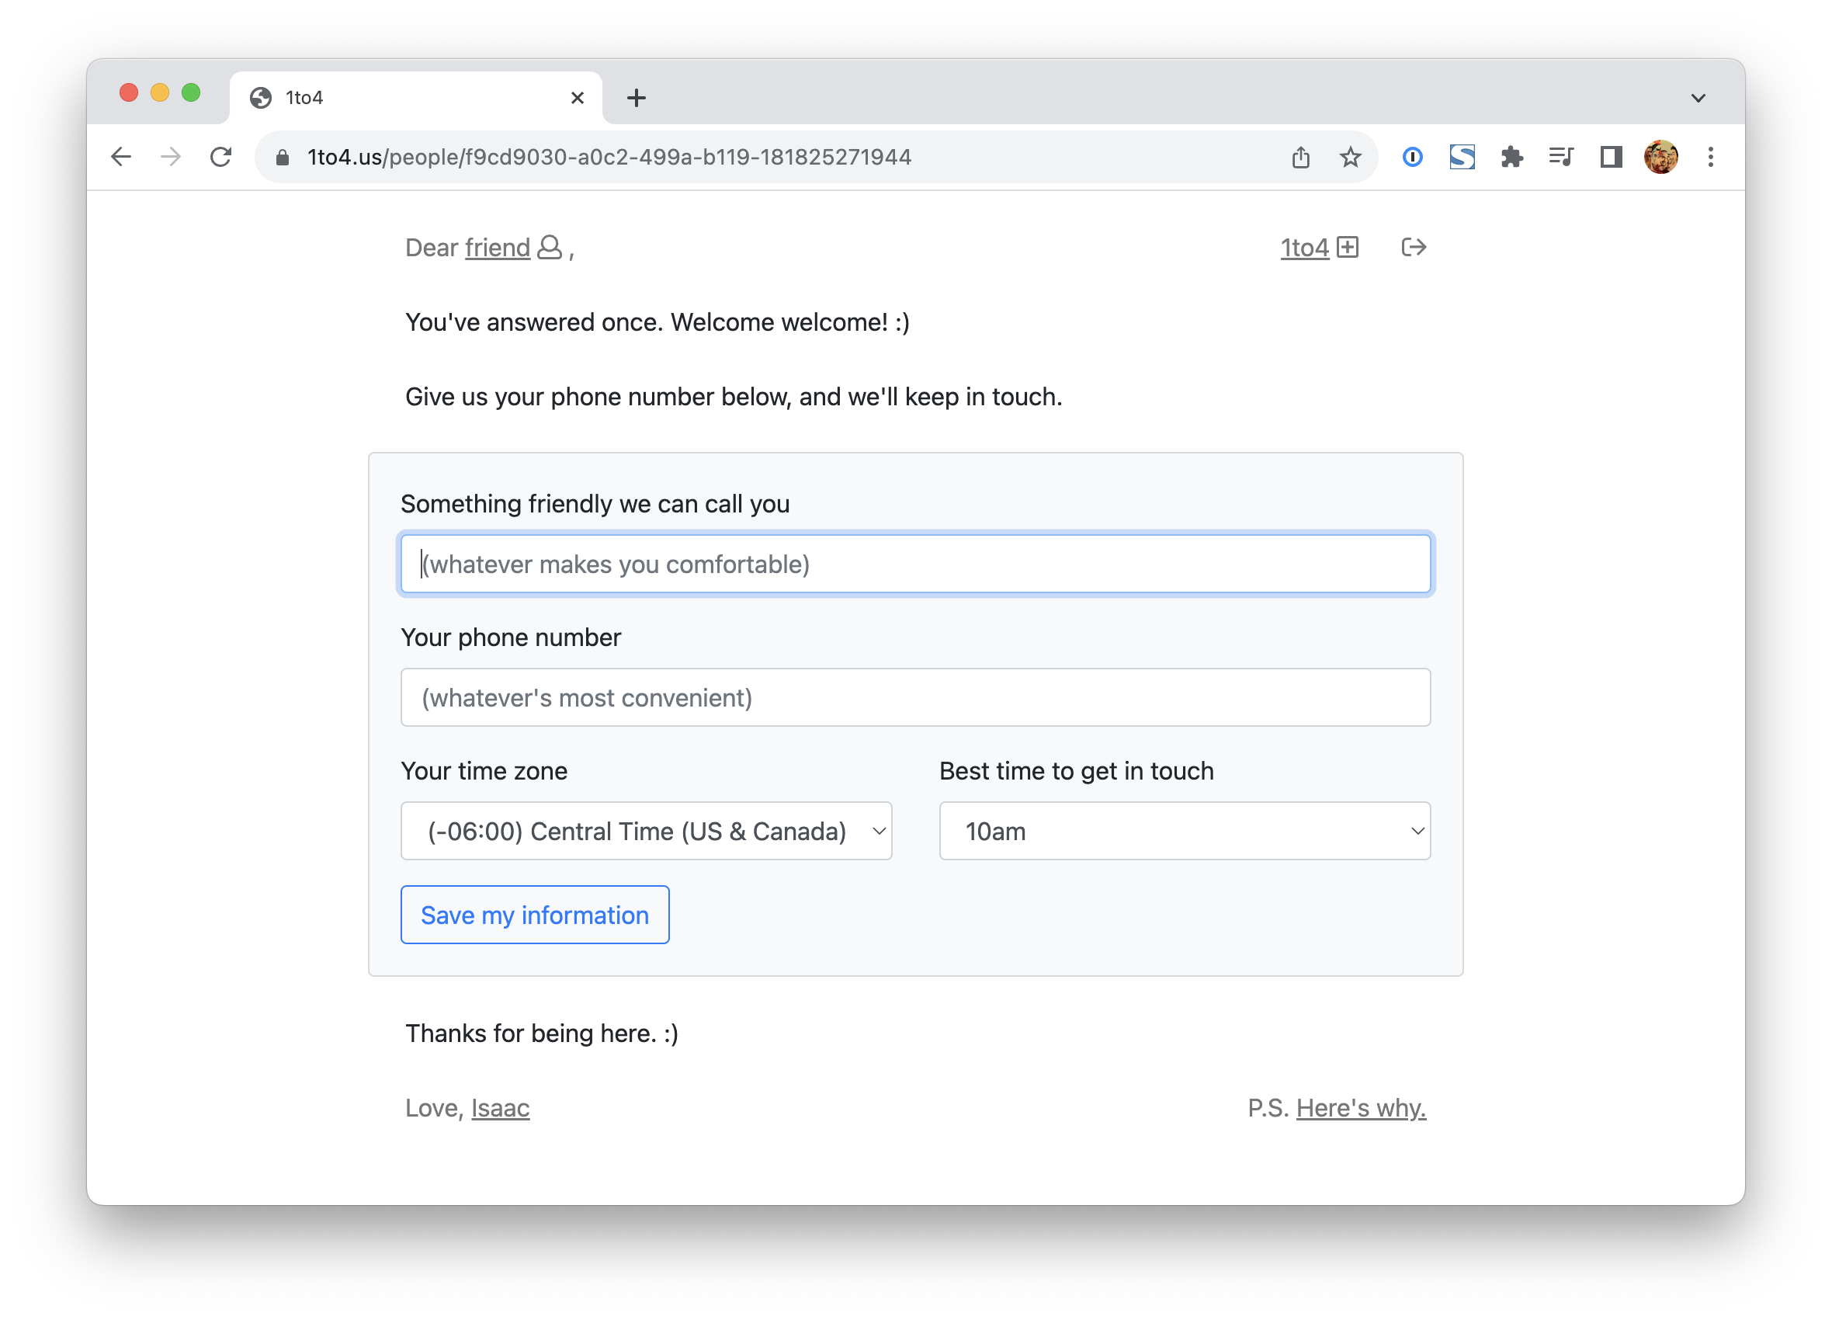This screenshot has height=1320, width=1832.
Task: Open a new browser tab
Action: (637, 98)
